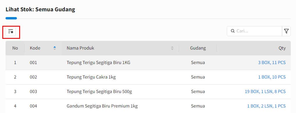Screen dimensions: 296x113
Task: Click the No column header
Action: [15, 48]
